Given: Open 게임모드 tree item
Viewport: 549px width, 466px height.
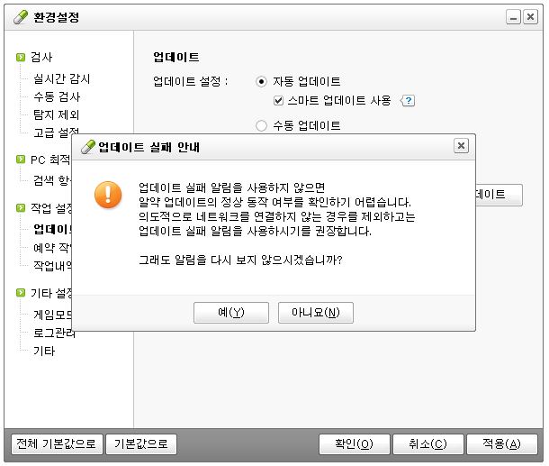Looking at the screenshot, I should pos(52,315).
